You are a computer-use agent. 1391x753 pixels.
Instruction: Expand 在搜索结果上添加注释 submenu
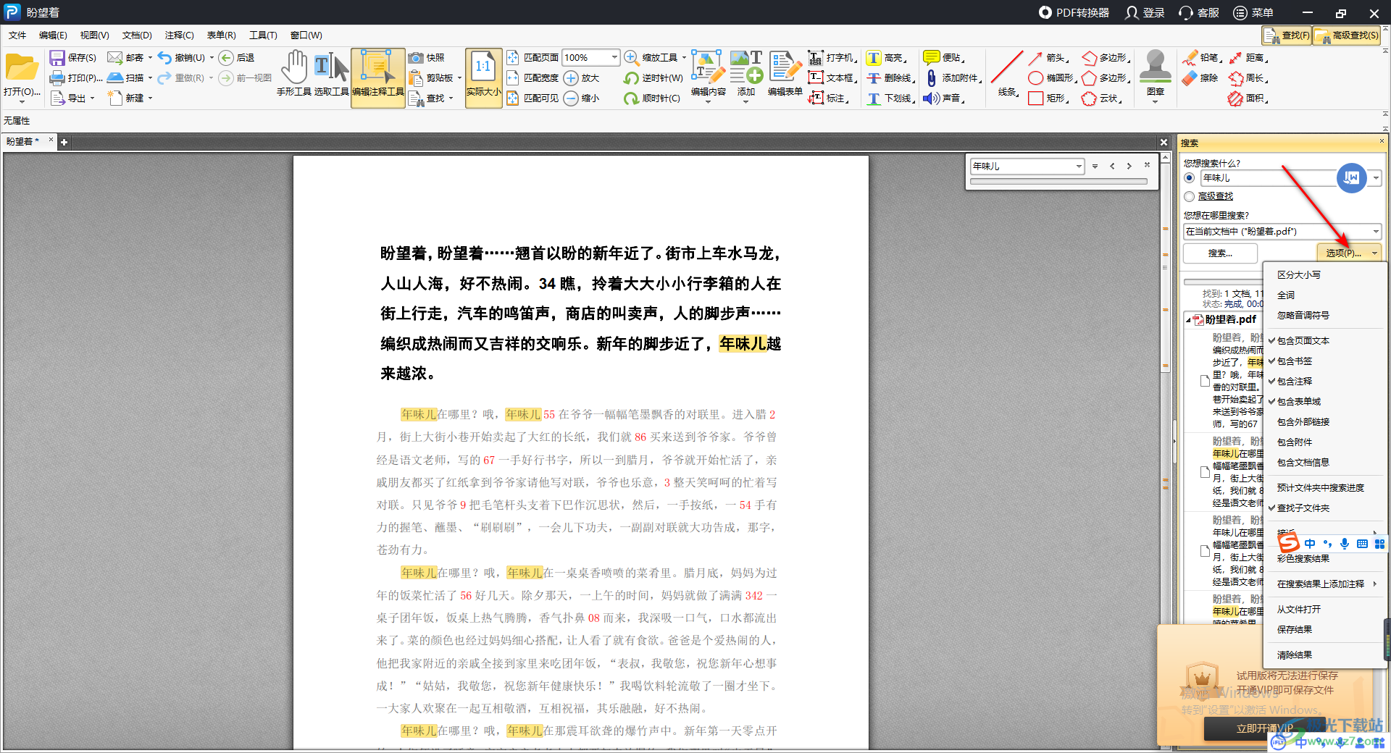point(1324,584)
